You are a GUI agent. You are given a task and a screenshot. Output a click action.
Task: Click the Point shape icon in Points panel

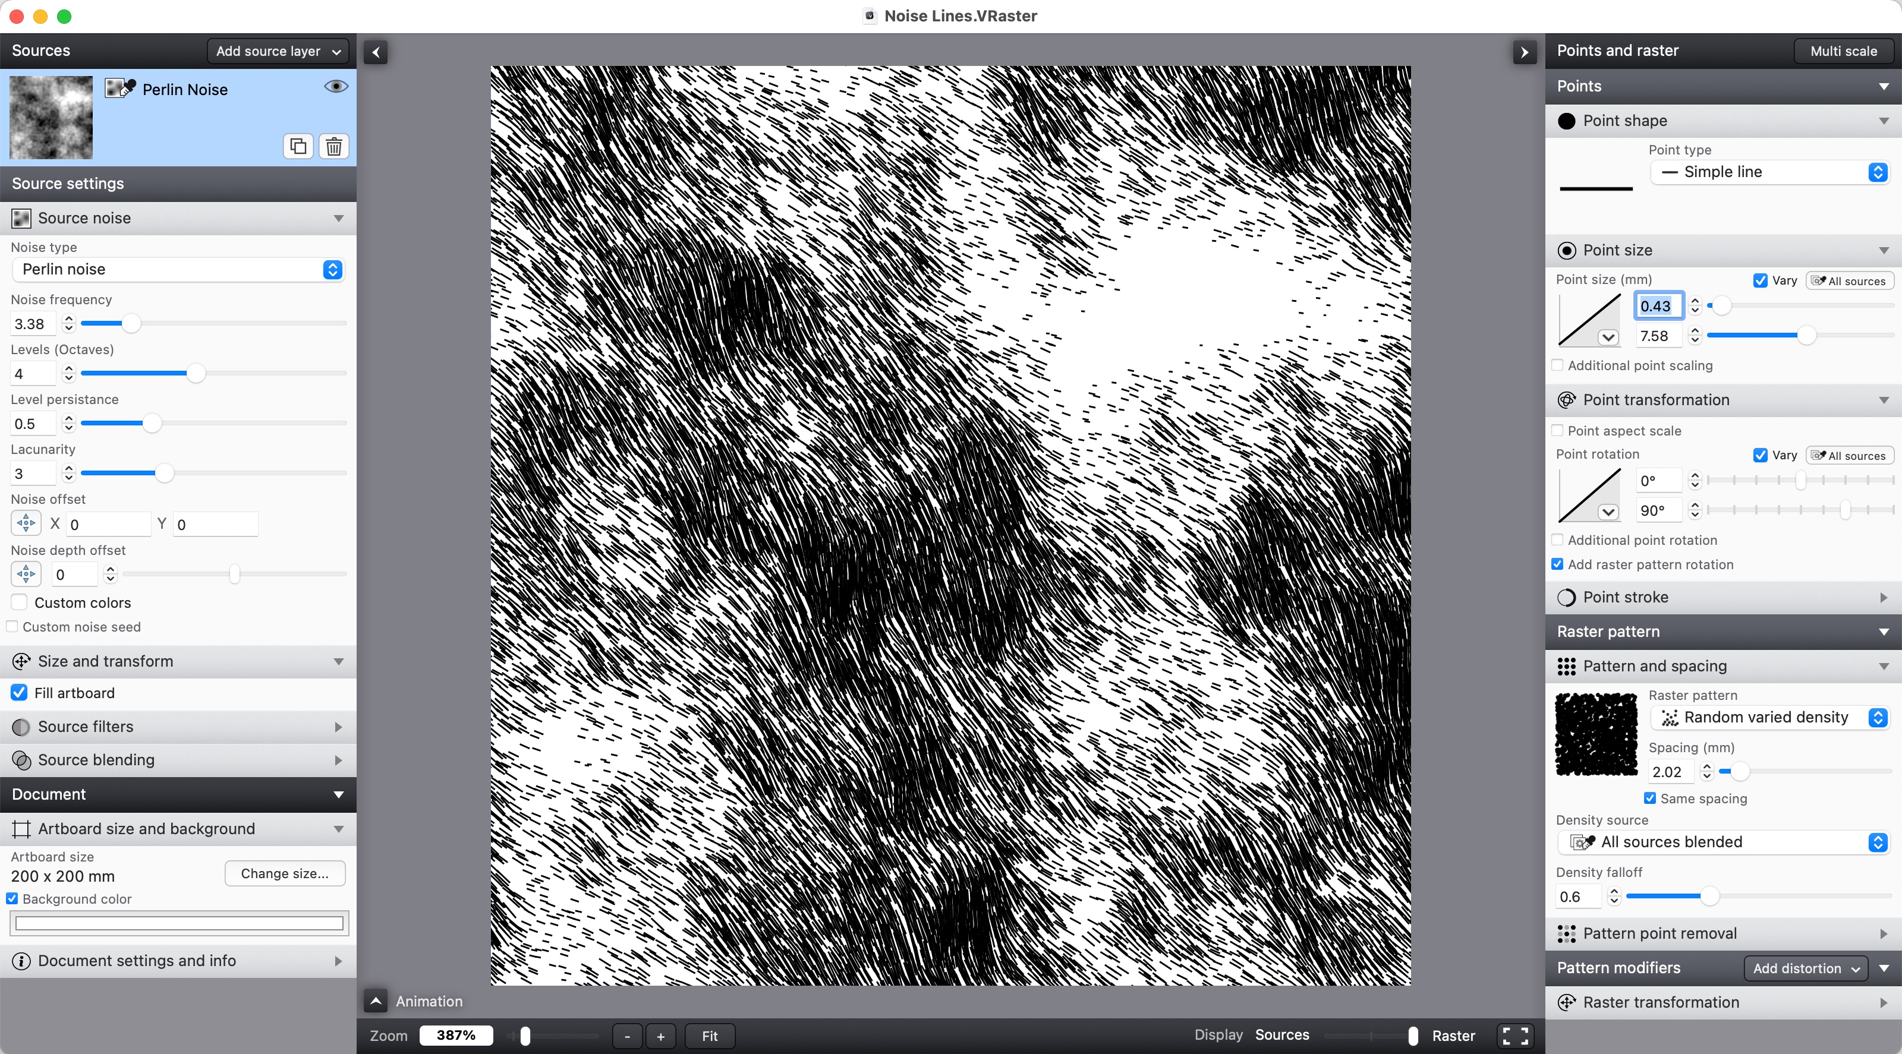[x=1567, y=119]
